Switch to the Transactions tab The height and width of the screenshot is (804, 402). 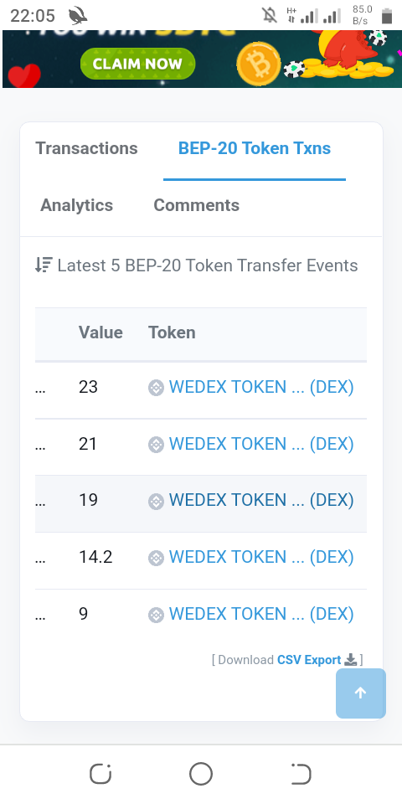[86, 148]
